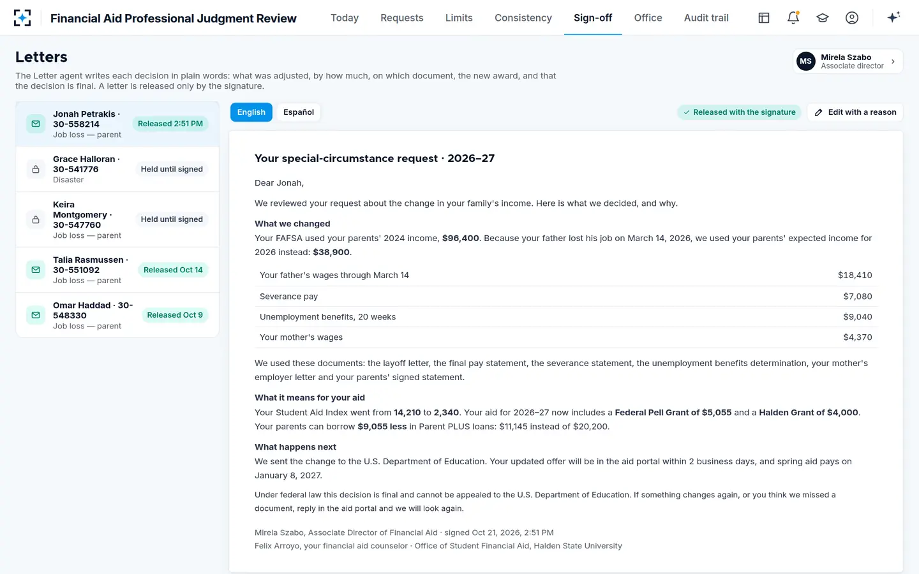
Task: Click the Letters page heading
Action: coord(41,57)
